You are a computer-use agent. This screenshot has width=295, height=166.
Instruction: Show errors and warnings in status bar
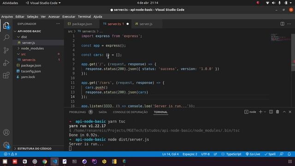click(x=11, y=154)
